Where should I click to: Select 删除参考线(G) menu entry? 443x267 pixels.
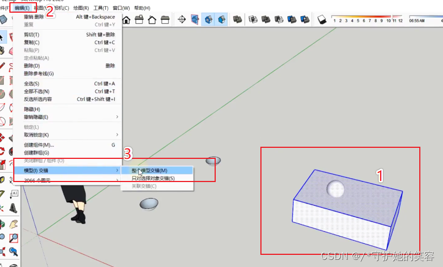point(68,73)
